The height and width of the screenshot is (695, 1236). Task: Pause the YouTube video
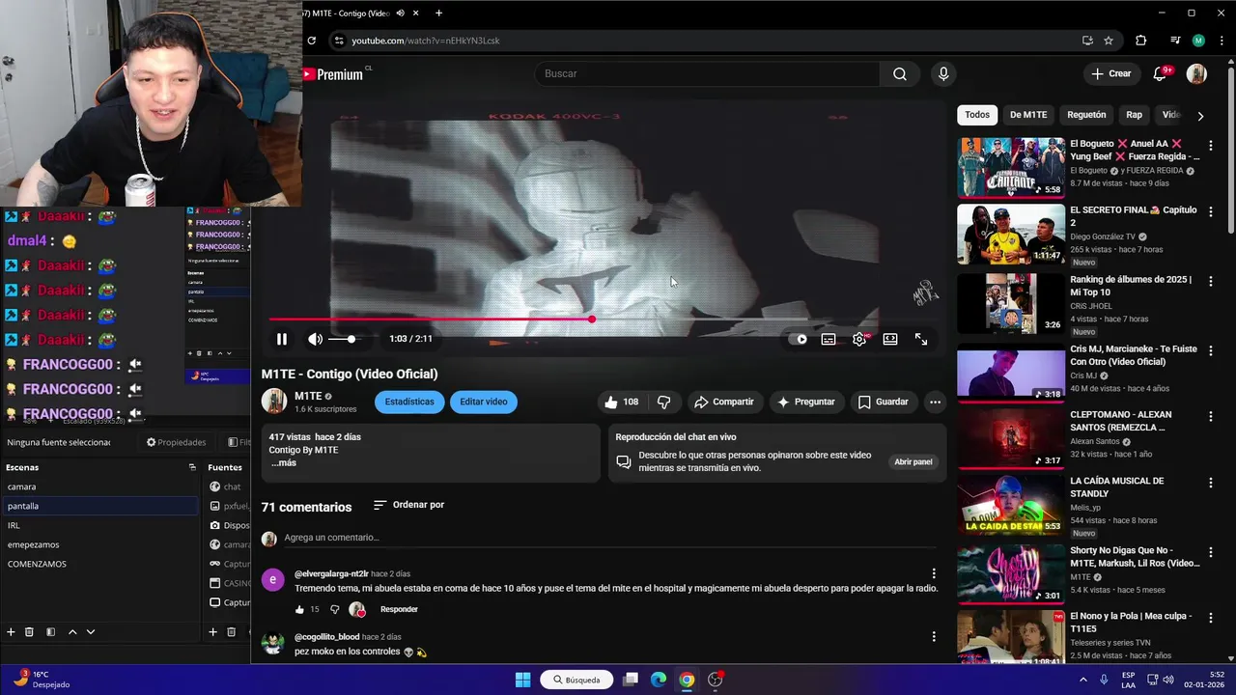click(281, 339)
